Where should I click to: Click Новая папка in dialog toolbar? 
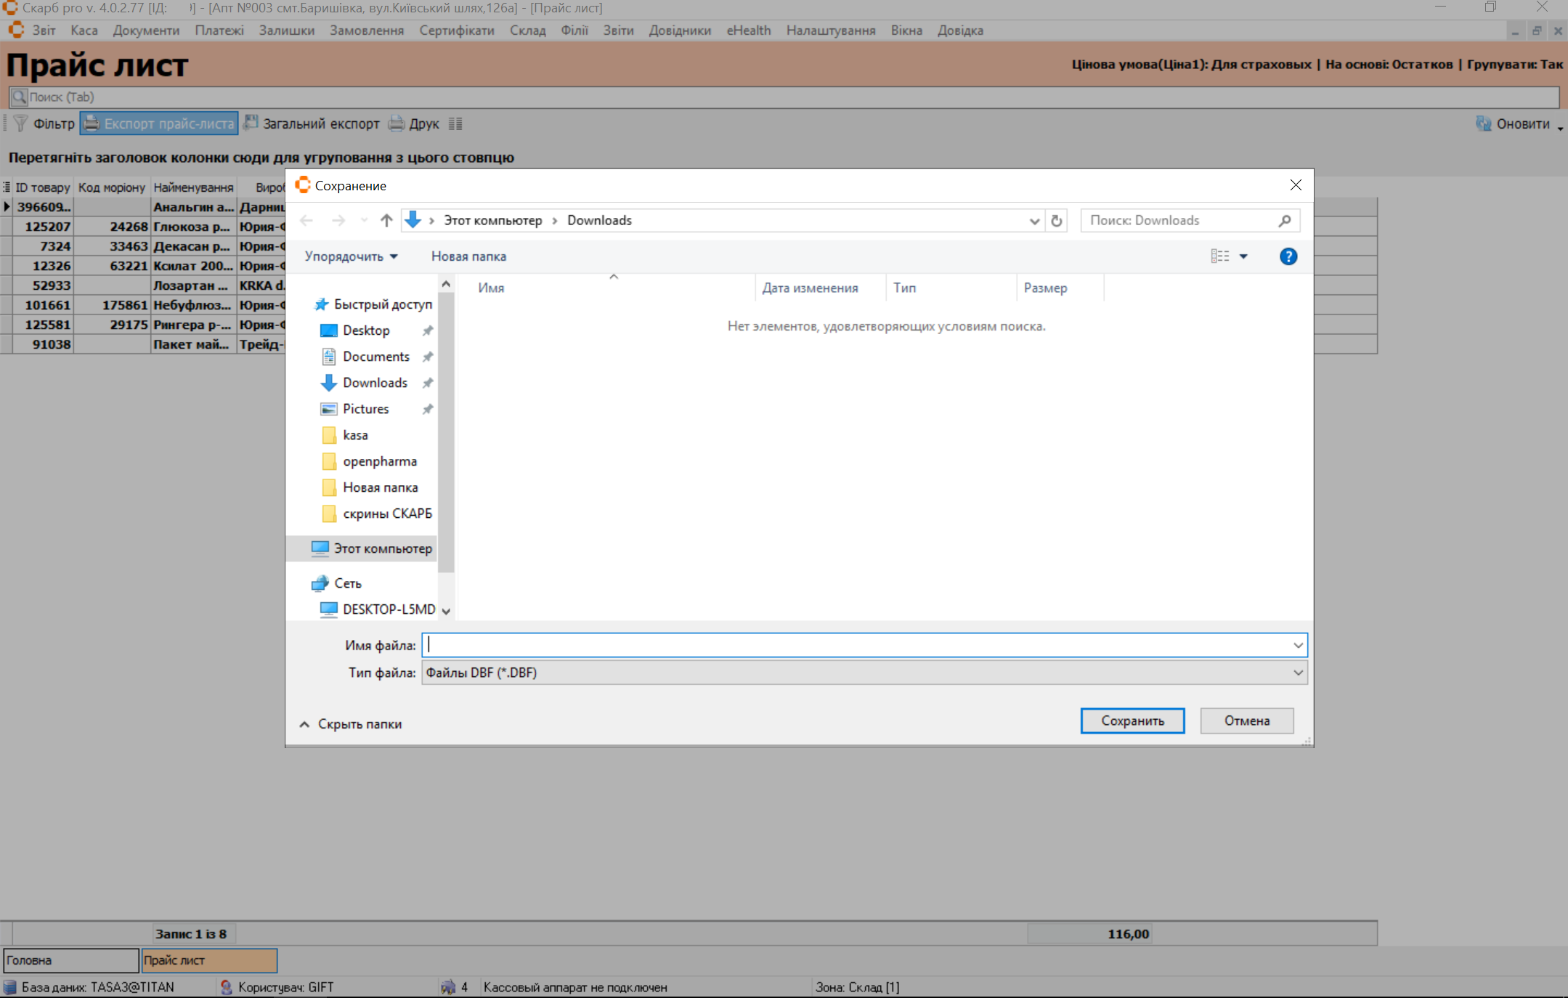tap(468, 256)
